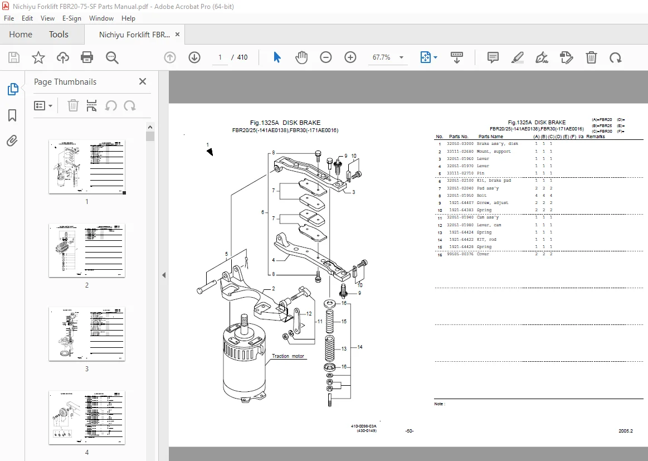Open the E-Sign menu
The height and width of the screenshot is (461, 648).
[71, 18]
